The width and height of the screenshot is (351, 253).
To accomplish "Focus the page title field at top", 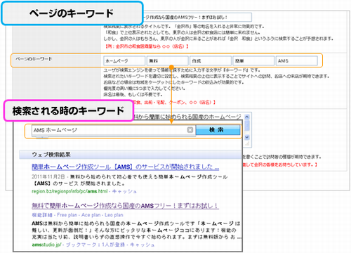I will [197, 18].
